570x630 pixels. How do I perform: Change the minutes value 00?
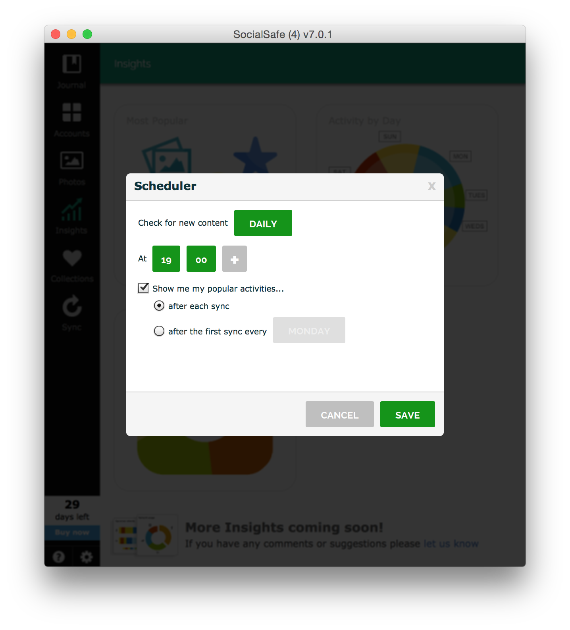click(x=201, y=259)
